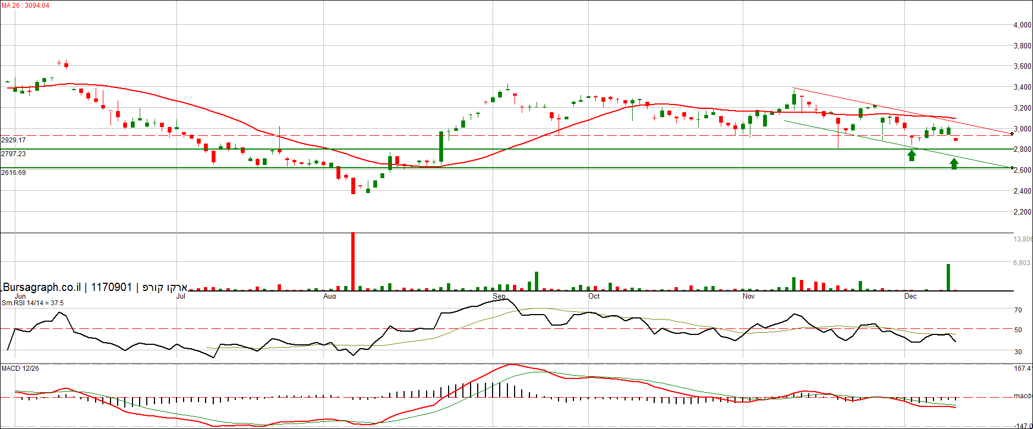
Task: Click the 13,806 volume axis label
Action: coord(1023,239)
